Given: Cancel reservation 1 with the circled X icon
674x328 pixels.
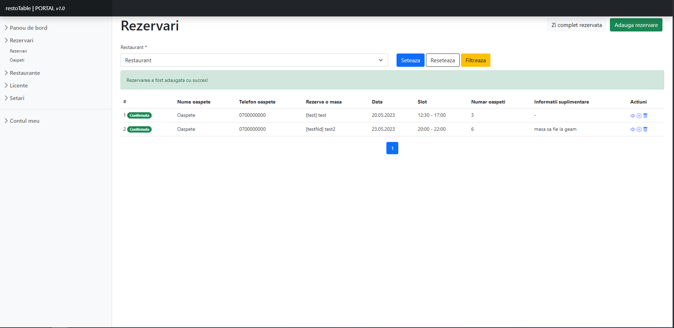Looking at the screenshot, I should pyautogui.click(x=639, y=116).
